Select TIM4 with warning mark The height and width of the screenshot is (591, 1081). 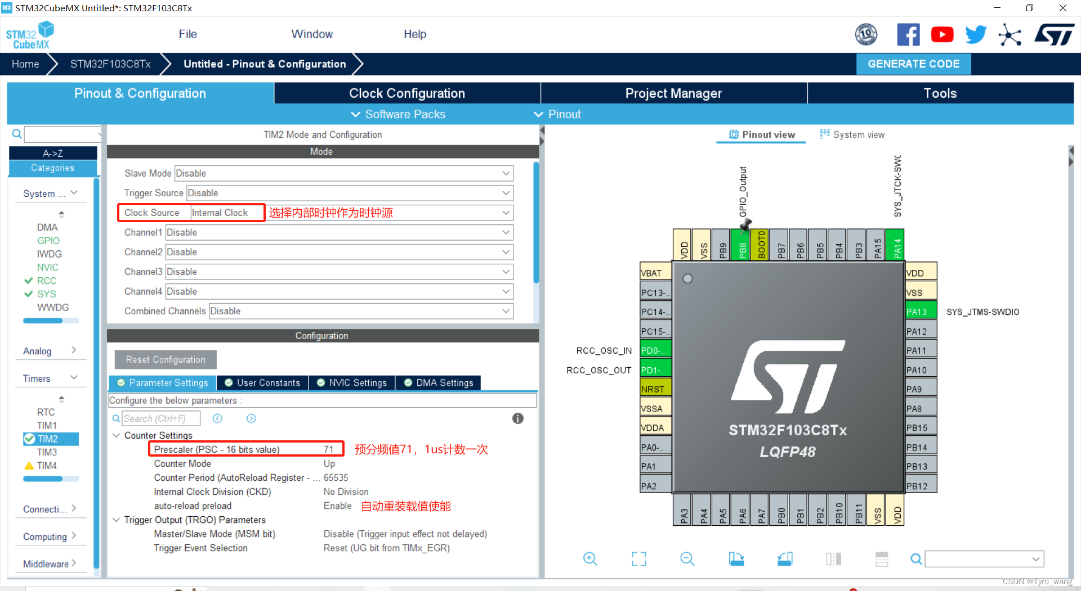pyautogui.click(x=47, y=466)
